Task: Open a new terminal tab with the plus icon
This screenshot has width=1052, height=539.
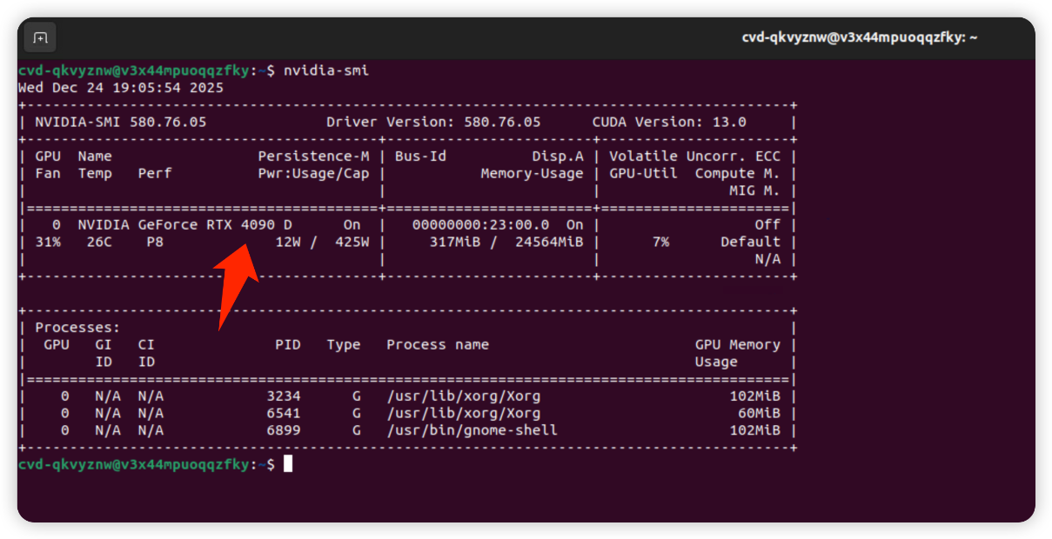Action: [41, 38]
